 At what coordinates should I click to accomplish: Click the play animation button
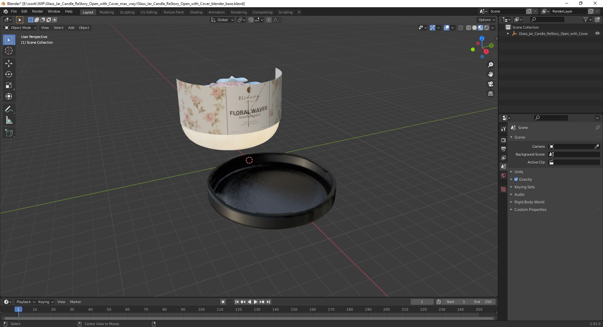tap(256, 302)
